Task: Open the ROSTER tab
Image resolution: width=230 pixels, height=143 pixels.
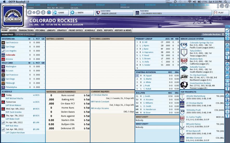Action: [13, 30]
